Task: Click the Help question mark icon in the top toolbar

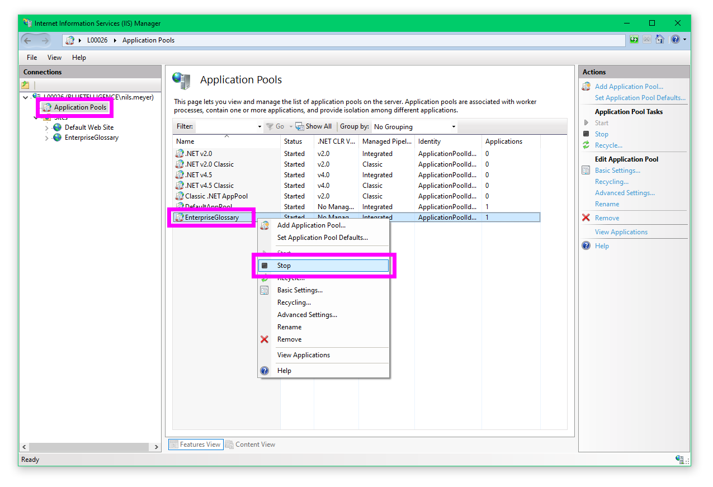Action: tap(676, 40)
